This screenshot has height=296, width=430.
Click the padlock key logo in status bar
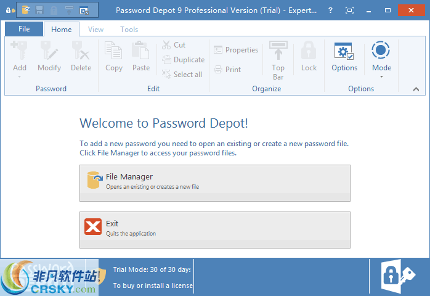pos(398,276)
